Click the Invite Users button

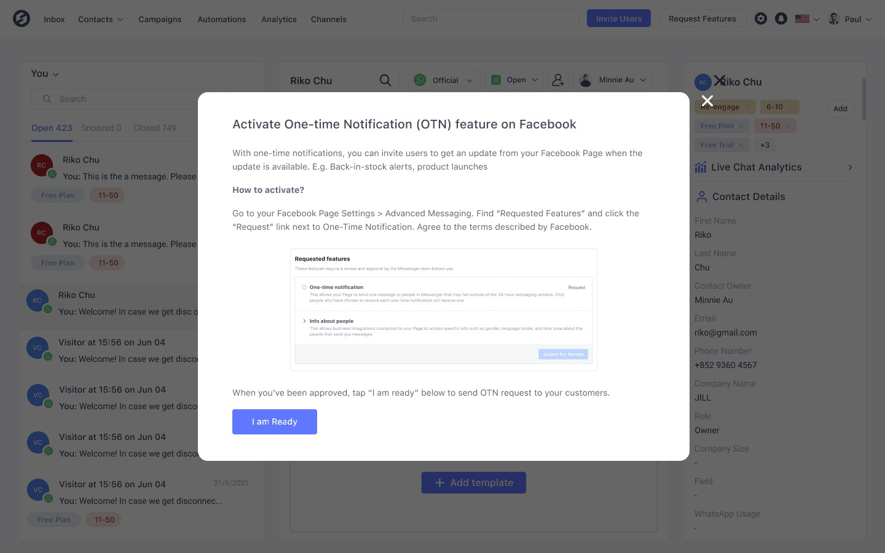618,18
